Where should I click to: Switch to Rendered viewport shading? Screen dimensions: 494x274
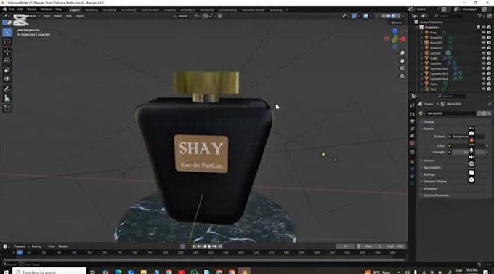pos(399,16)
